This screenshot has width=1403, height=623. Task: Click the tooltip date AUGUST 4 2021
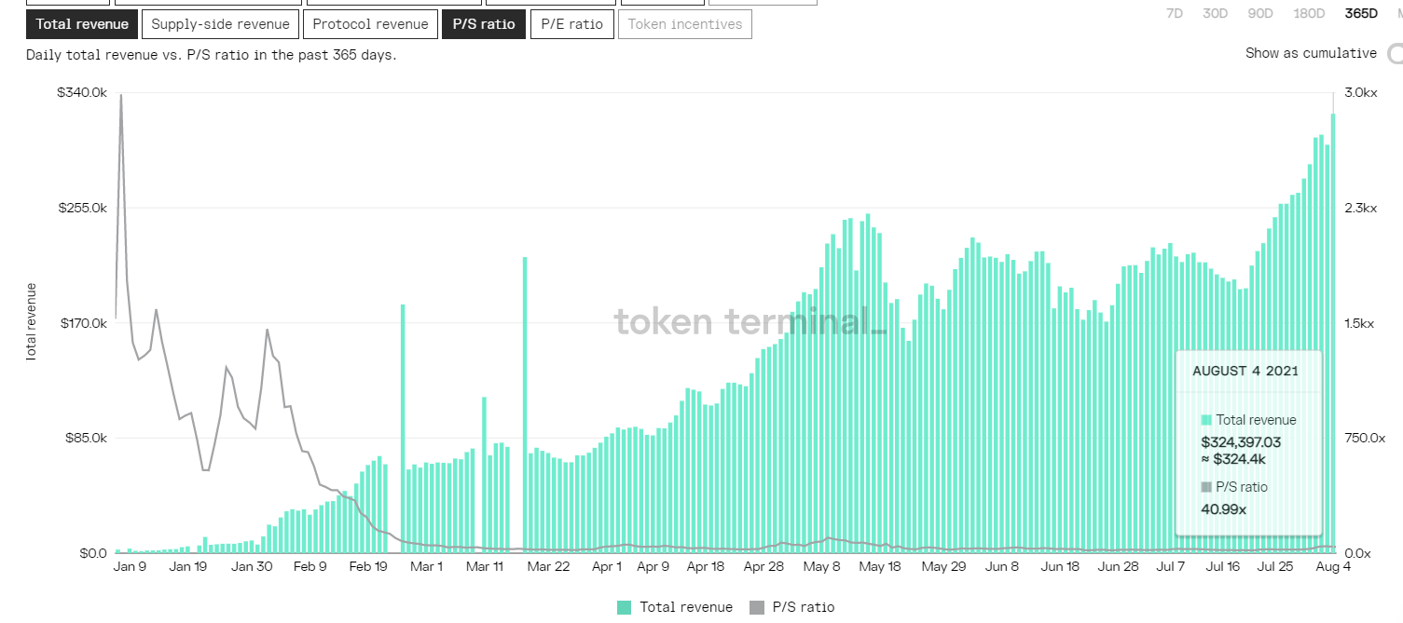click(x=1245, y=371)
